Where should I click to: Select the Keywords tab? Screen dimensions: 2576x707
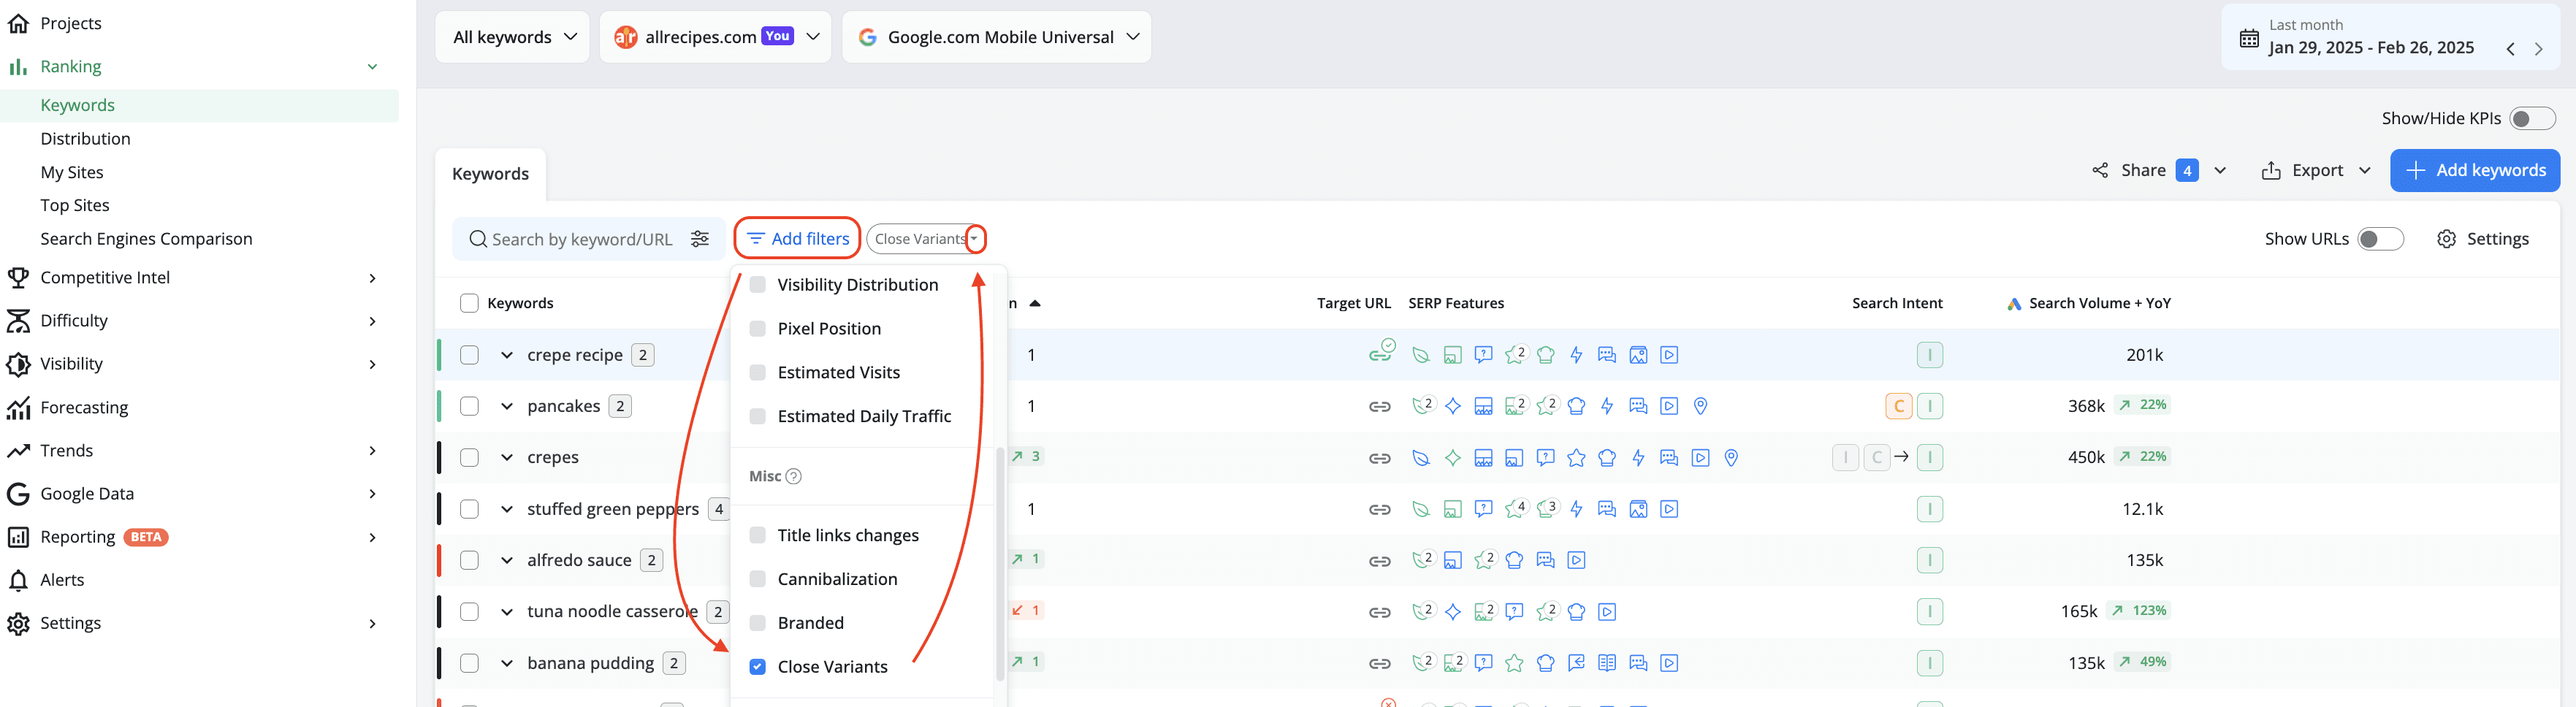(490, 174)
